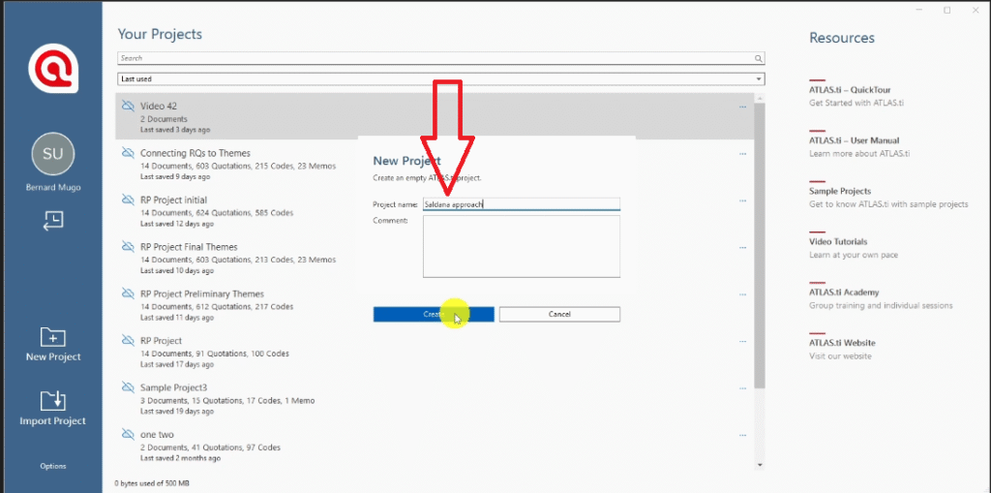This screenshot has height=493, width=991.
Task: Click the search magnifier icon
Action: point(759,58)
